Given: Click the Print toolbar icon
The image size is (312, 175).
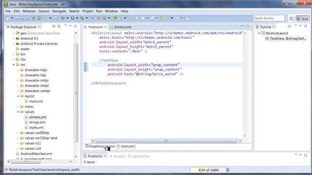Looking at the screenshot, I should [x=27, y=18].
